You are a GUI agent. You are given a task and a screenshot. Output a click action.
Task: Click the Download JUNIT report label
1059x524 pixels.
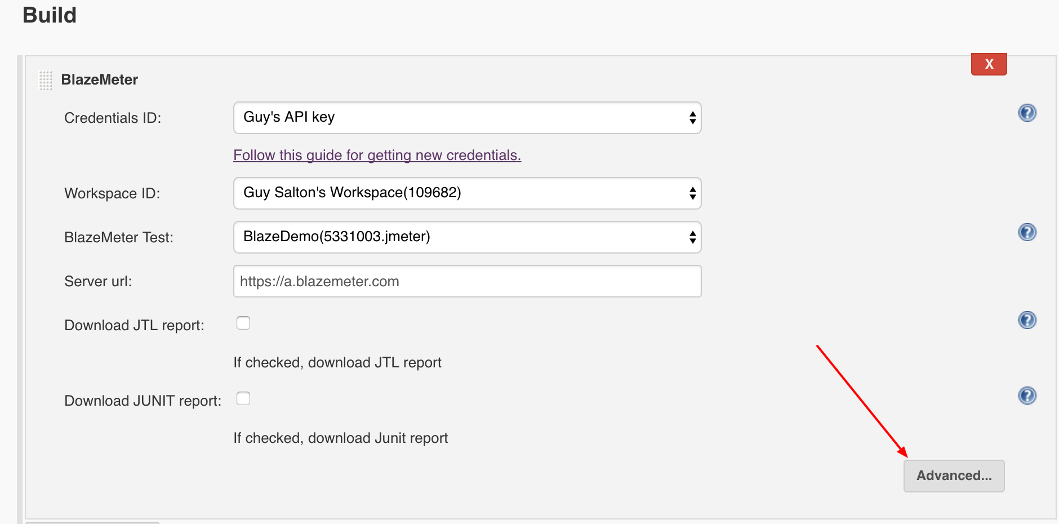(143, 401)
